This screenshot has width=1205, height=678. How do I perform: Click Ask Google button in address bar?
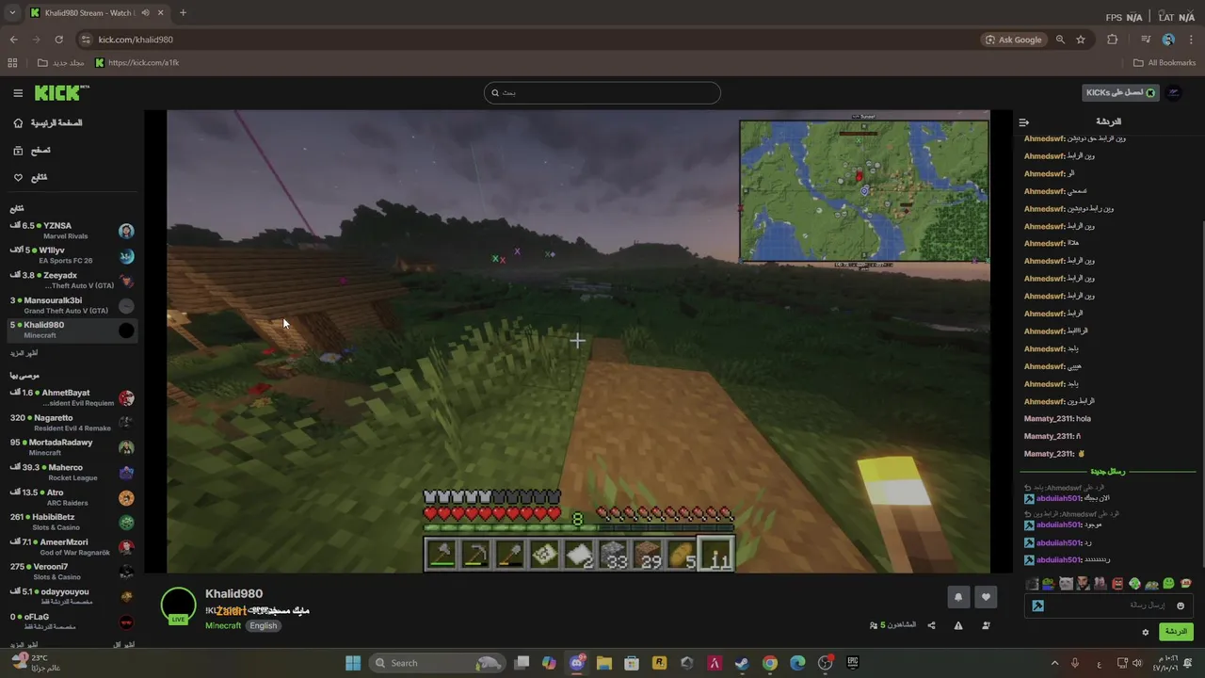[x=1014, y=40]
